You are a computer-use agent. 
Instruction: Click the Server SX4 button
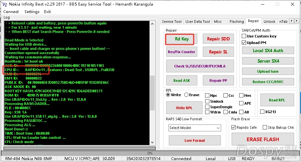[268, 61]
